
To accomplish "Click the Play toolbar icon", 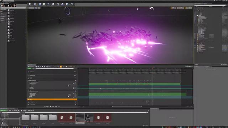I will coord(67,5).
